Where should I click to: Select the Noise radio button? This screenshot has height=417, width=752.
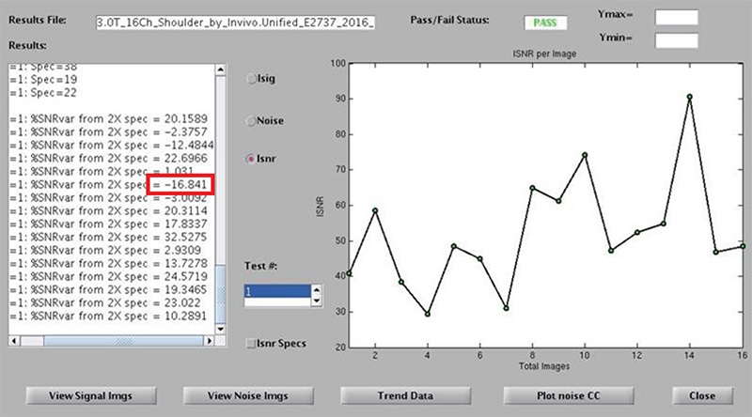(251, 120)
